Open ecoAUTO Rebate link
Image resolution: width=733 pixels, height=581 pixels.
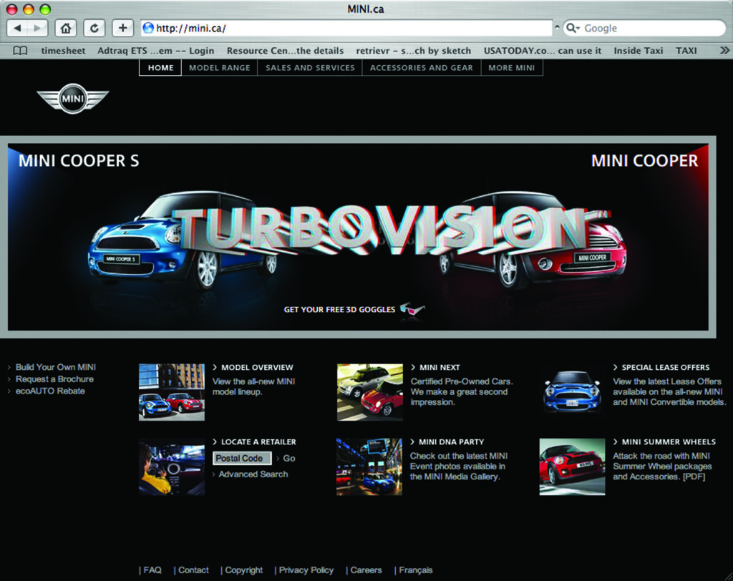click(50, 391)
